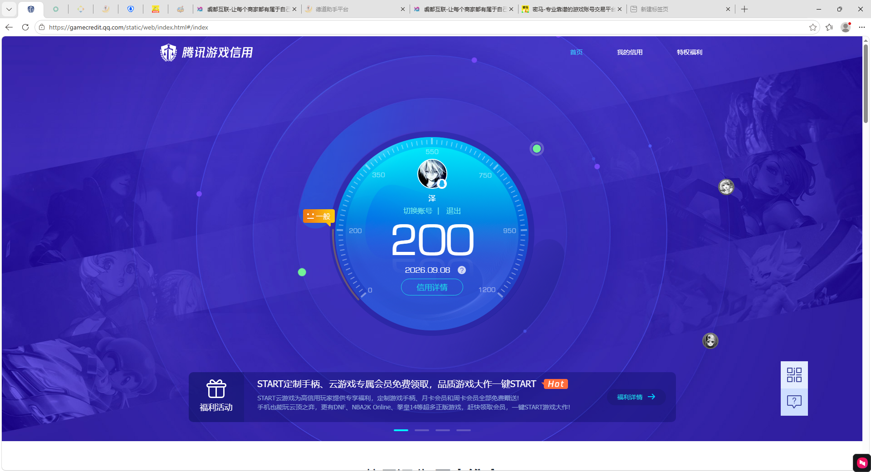Switch to the pinned colorful diamond tab

[81, 9]
